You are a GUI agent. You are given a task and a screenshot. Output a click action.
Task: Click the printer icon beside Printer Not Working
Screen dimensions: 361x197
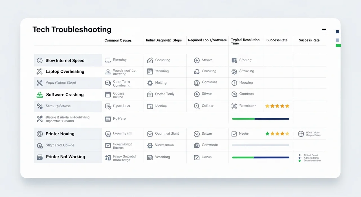pos(40,157)
